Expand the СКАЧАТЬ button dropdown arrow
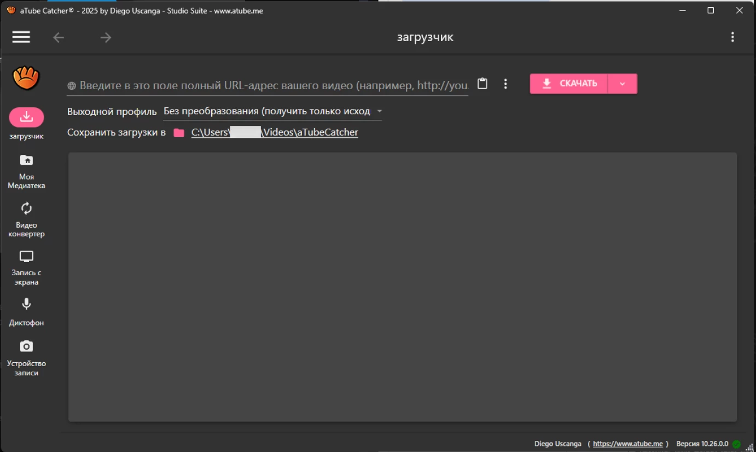The height and width of the screenshot is (452, 756). (623, 84)
